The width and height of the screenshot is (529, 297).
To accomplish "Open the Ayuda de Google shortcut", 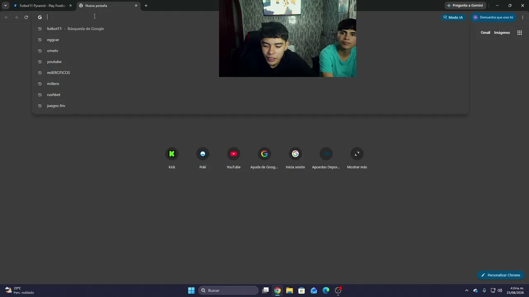I will coord(264,158).
